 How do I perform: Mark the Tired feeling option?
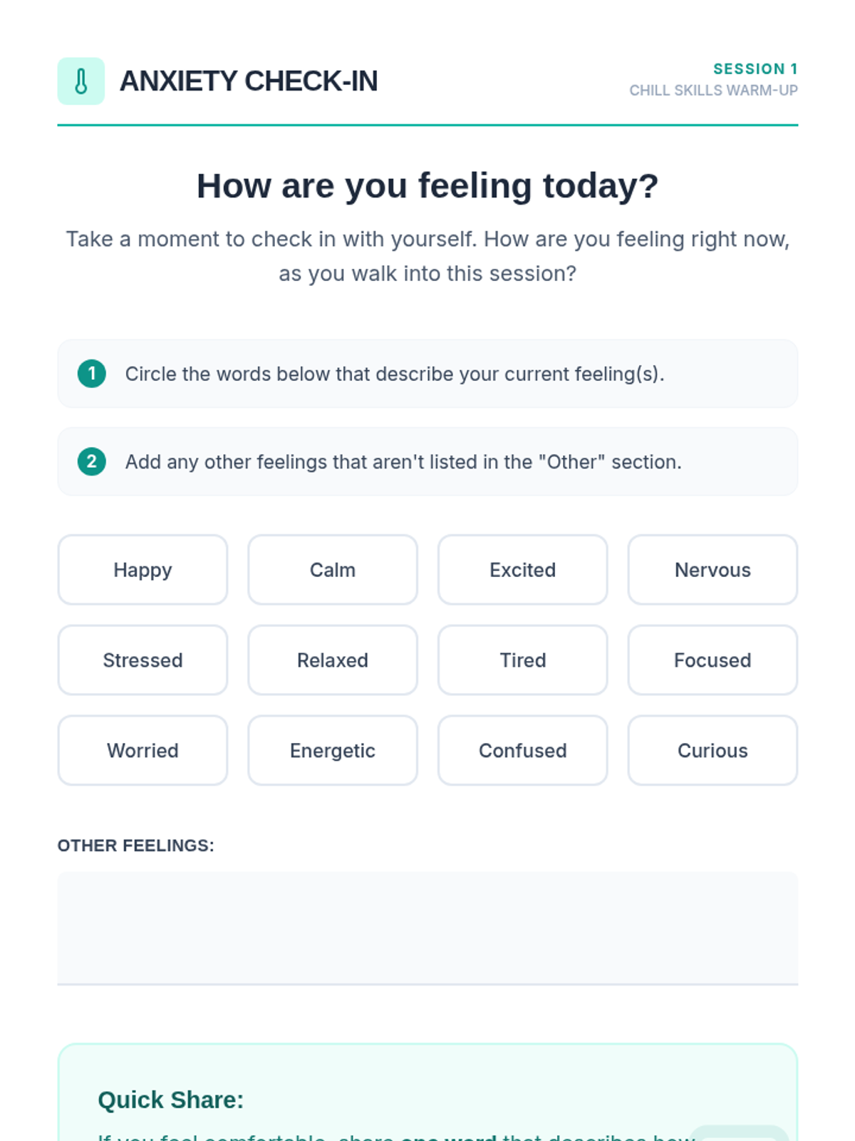(x=522, y=660)
